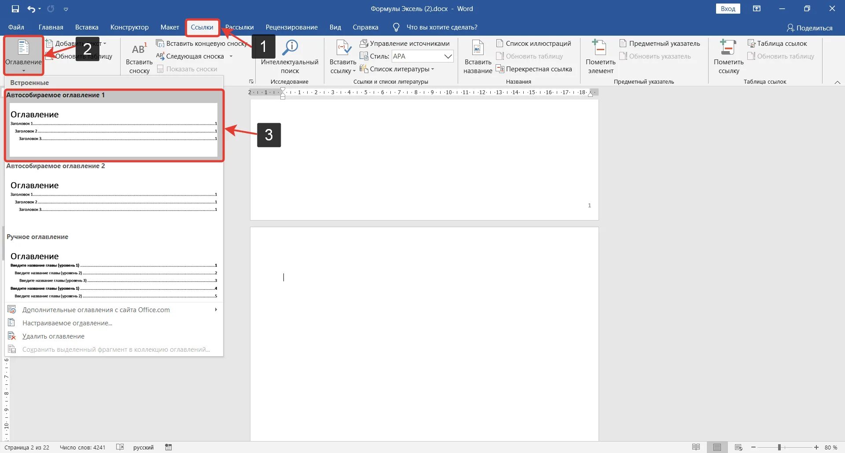
Task: Expand Список литературы dropdown
Action: click(397, 69)
